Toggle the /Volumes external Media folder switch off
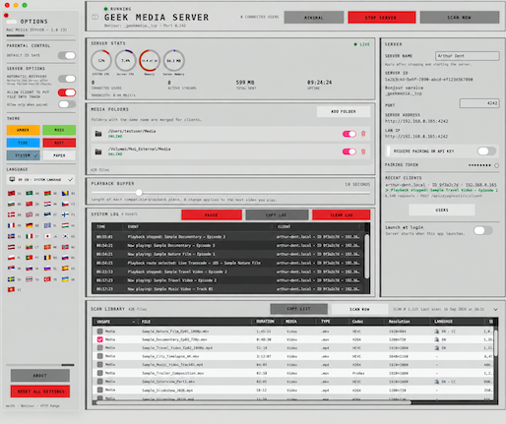This screenshot has height=424, width=506. (x=349, y=151)
